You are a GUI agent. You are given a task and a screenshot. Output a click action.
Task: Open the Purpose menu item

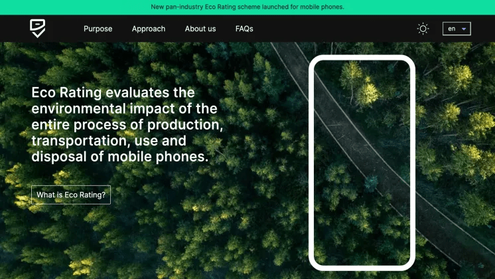98,29
